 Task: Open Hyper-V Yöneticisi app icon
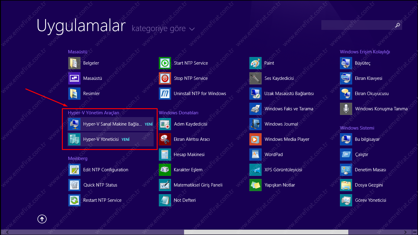74,139
